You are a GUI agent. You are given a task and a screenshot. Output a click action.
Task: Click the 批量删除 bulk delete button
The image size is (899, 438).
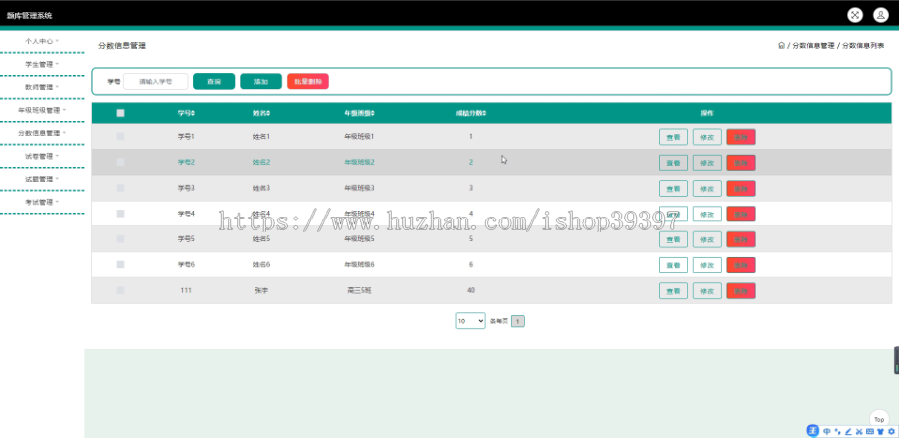pos(308,81)
